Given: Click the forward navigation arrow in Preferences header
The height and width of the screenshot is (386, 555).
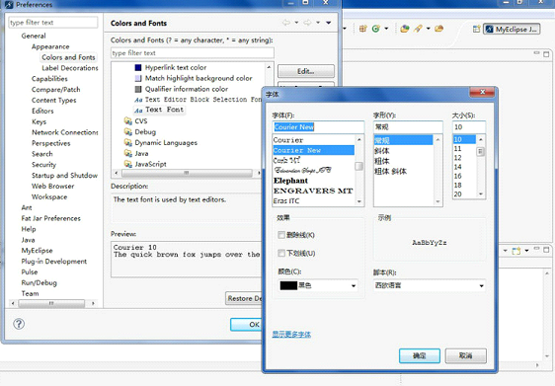Looking at the screenshot, I should pyautogui.click(x=307, y=23).
